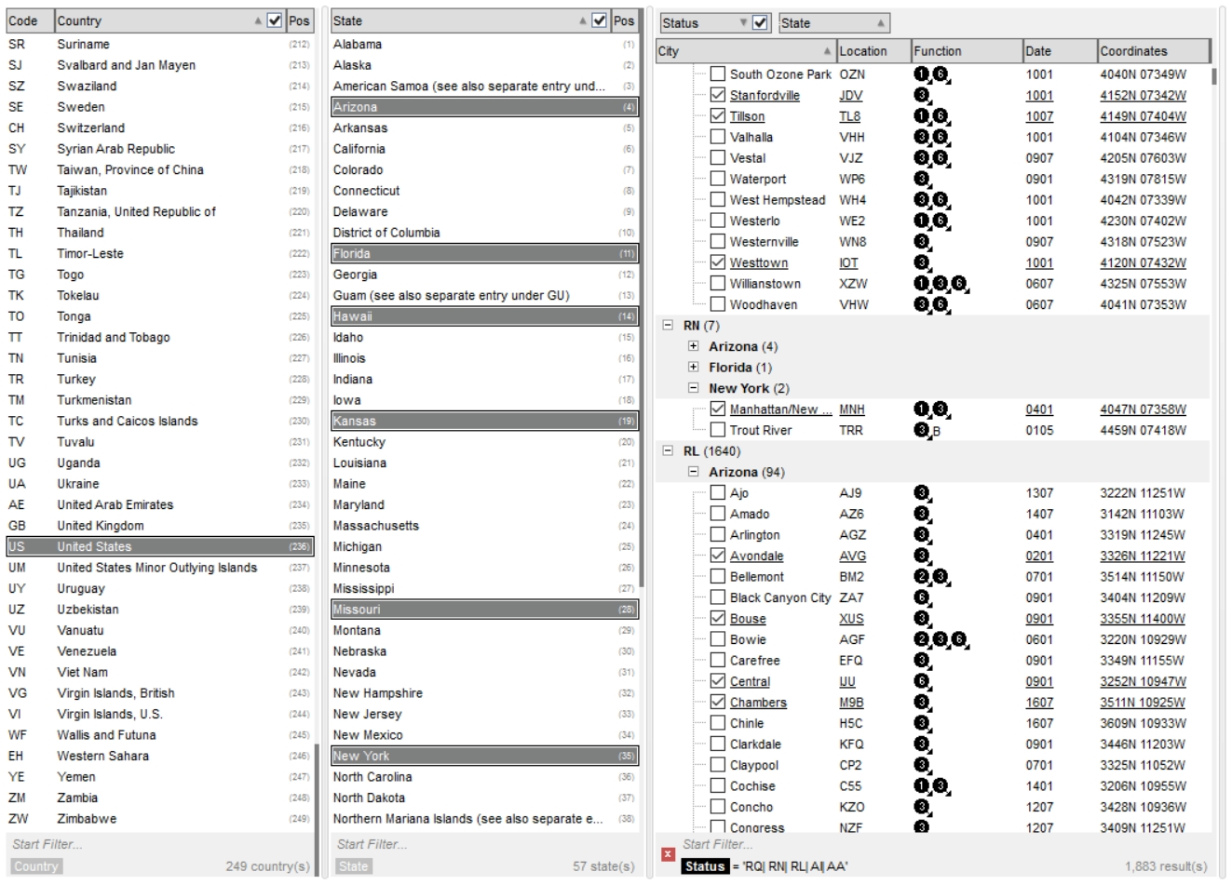Open the Avondale coordinates link 3326N 11221W
This screenshot has width=1232, height=885.
click(x=1143, y=556)
